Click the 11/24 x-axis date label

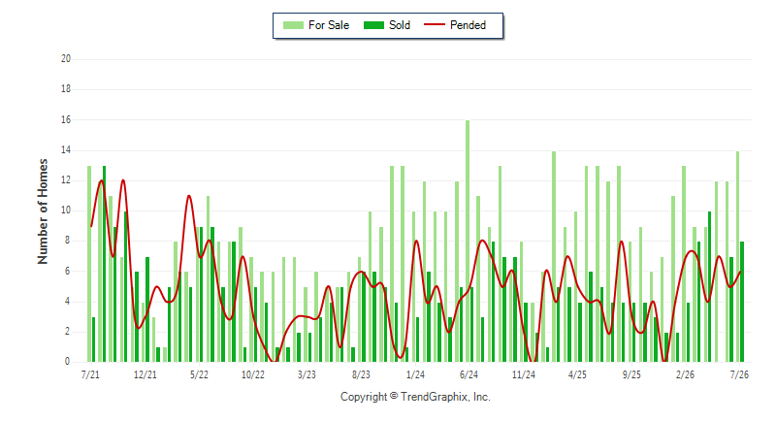click(x=524, y=374)
